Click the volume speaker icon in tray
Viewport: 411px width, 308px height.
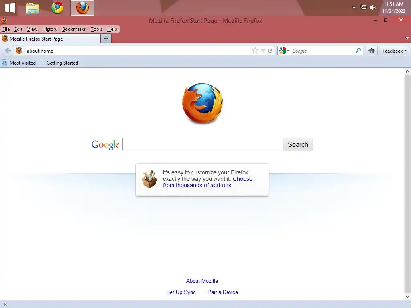click(373, 8)
